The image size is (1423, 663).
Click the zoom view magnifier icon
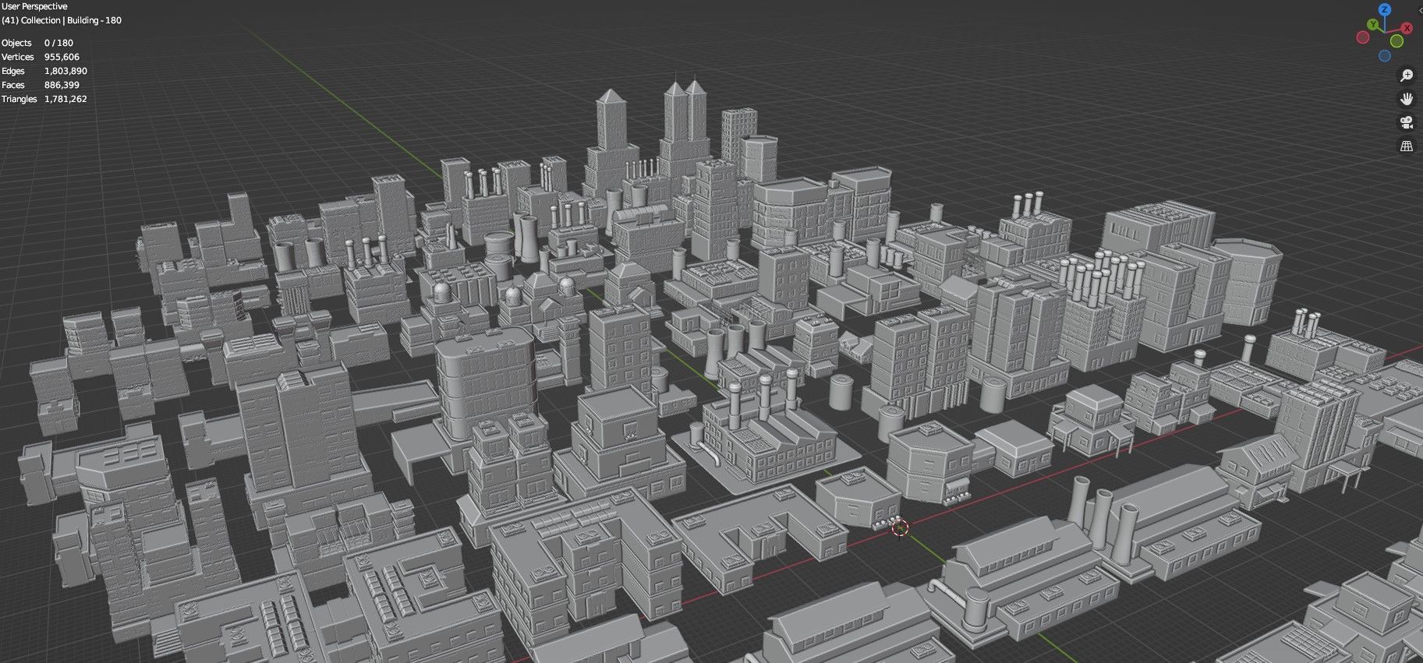click(1407, 76)
